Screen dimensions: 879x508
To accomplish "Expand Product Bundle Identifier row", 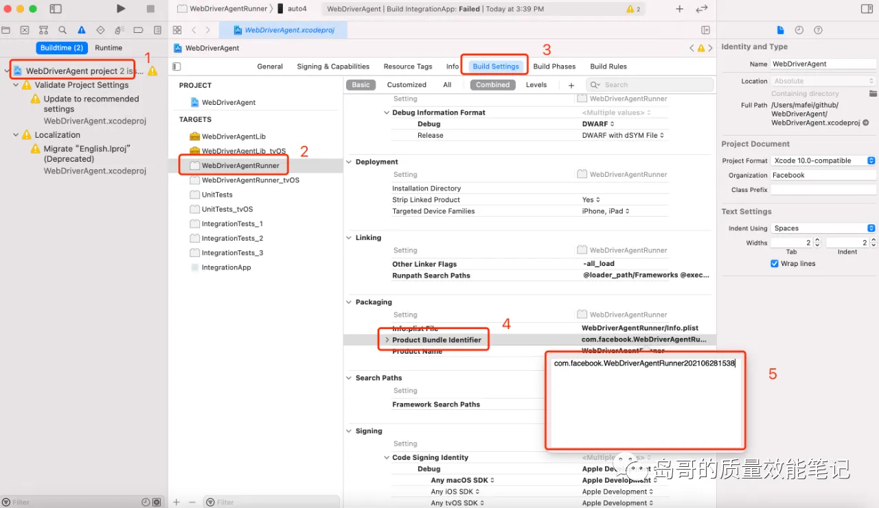I will [x=387, y=340].
